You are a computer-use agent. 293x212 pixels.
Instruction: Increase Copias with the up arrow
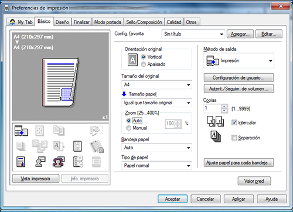pos(224,107)
